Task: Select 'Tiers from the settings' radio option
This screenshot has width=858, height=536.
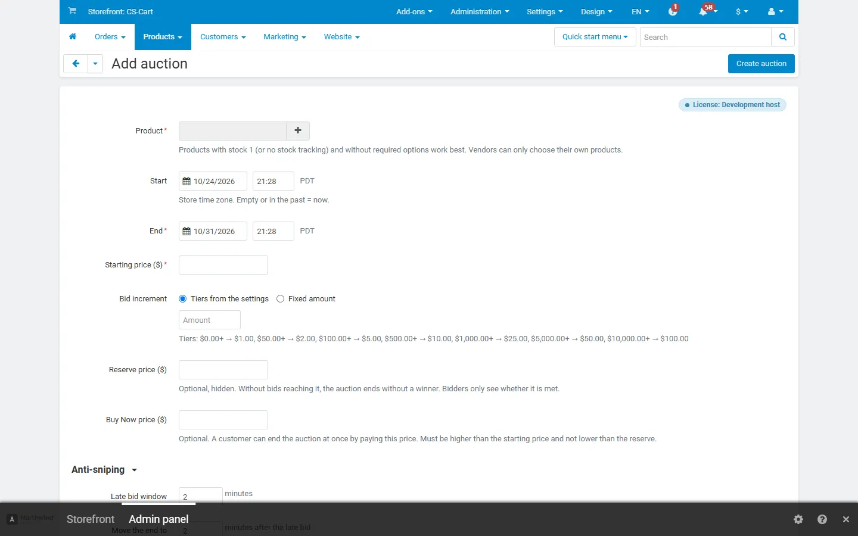Action: [183, 299]
